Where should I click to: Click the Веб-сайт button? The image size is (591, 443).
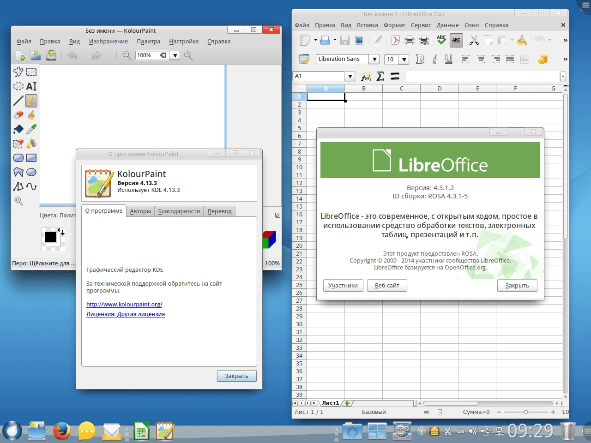coord(387,286)
